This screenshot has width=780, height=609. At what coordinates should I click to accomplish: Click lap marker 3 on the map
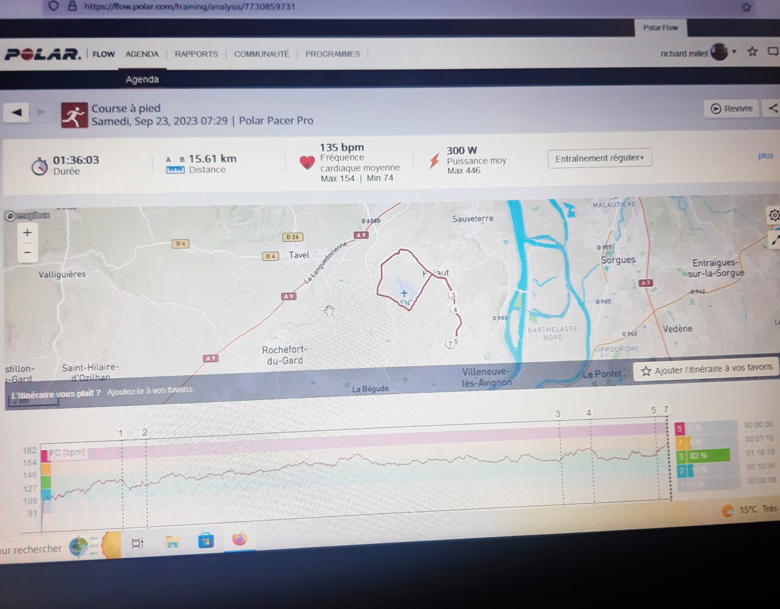pyautogui.click(x=452, y=295)
